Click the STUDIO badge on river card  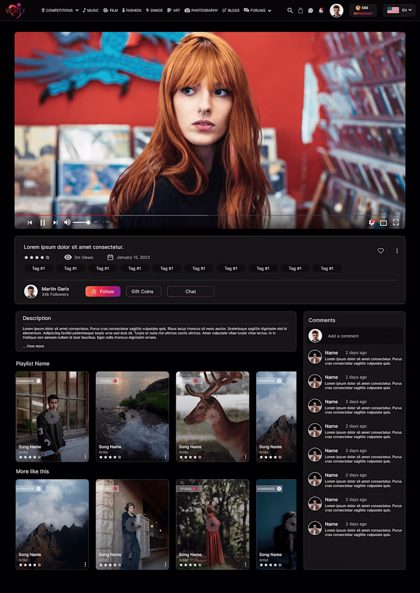tap(108, 381)
